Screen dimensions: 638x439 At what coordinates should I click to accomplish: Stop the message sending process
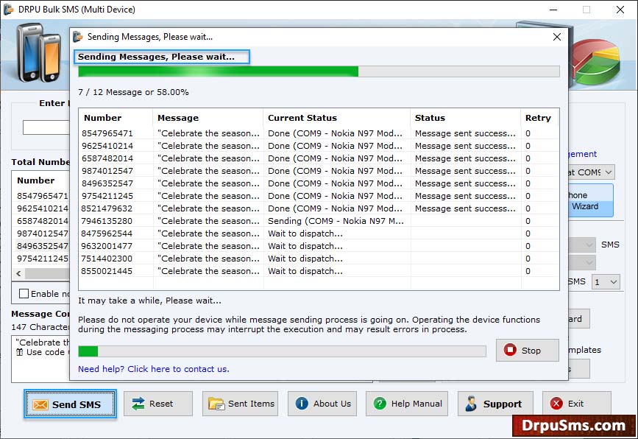click(x=528, y=350)
